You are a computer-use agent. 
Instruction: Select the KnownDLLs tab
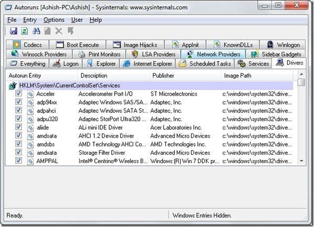(x=233, y=44)
